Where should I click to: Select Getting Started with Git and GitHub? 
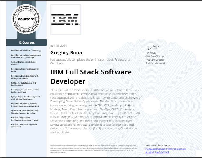click(23, 63)
